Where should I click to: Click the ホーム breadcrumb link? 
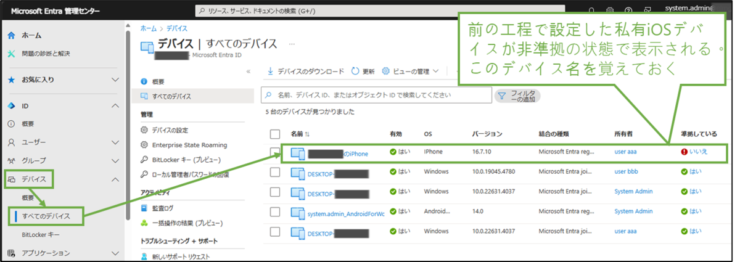148,28
